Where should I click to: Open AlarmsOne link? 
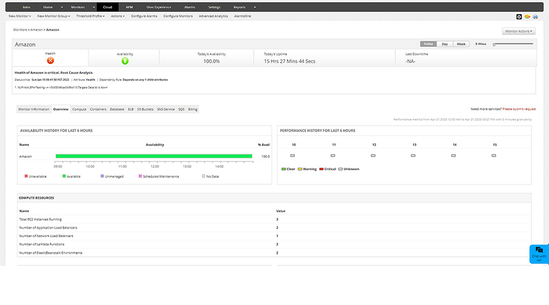coord(242,16)
